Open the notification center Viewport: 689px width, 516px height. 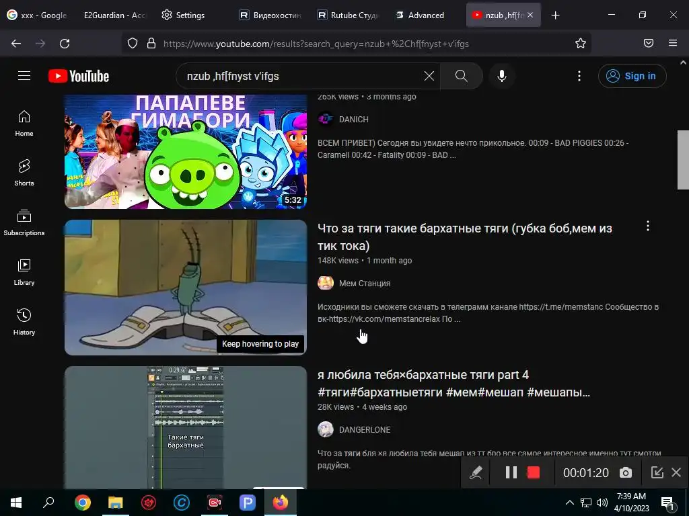[x=667, y=503]
